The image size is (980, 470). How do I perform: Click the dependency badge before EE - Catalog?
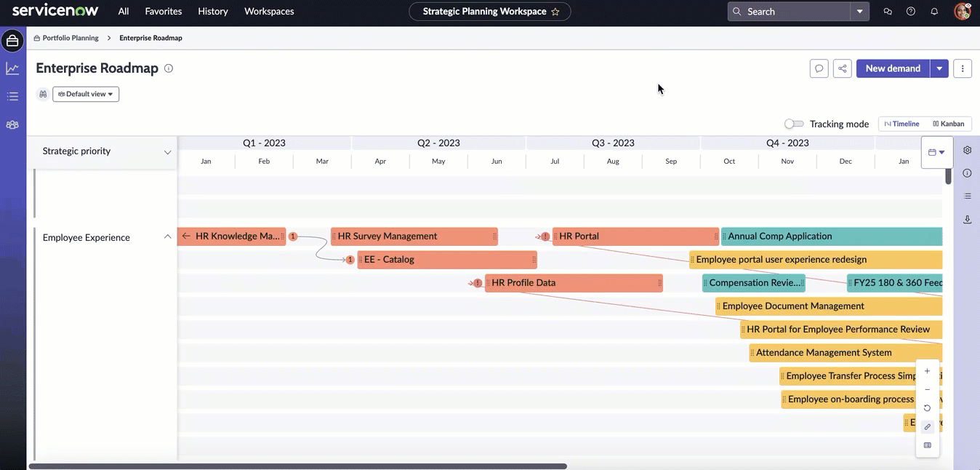[350, 260]
